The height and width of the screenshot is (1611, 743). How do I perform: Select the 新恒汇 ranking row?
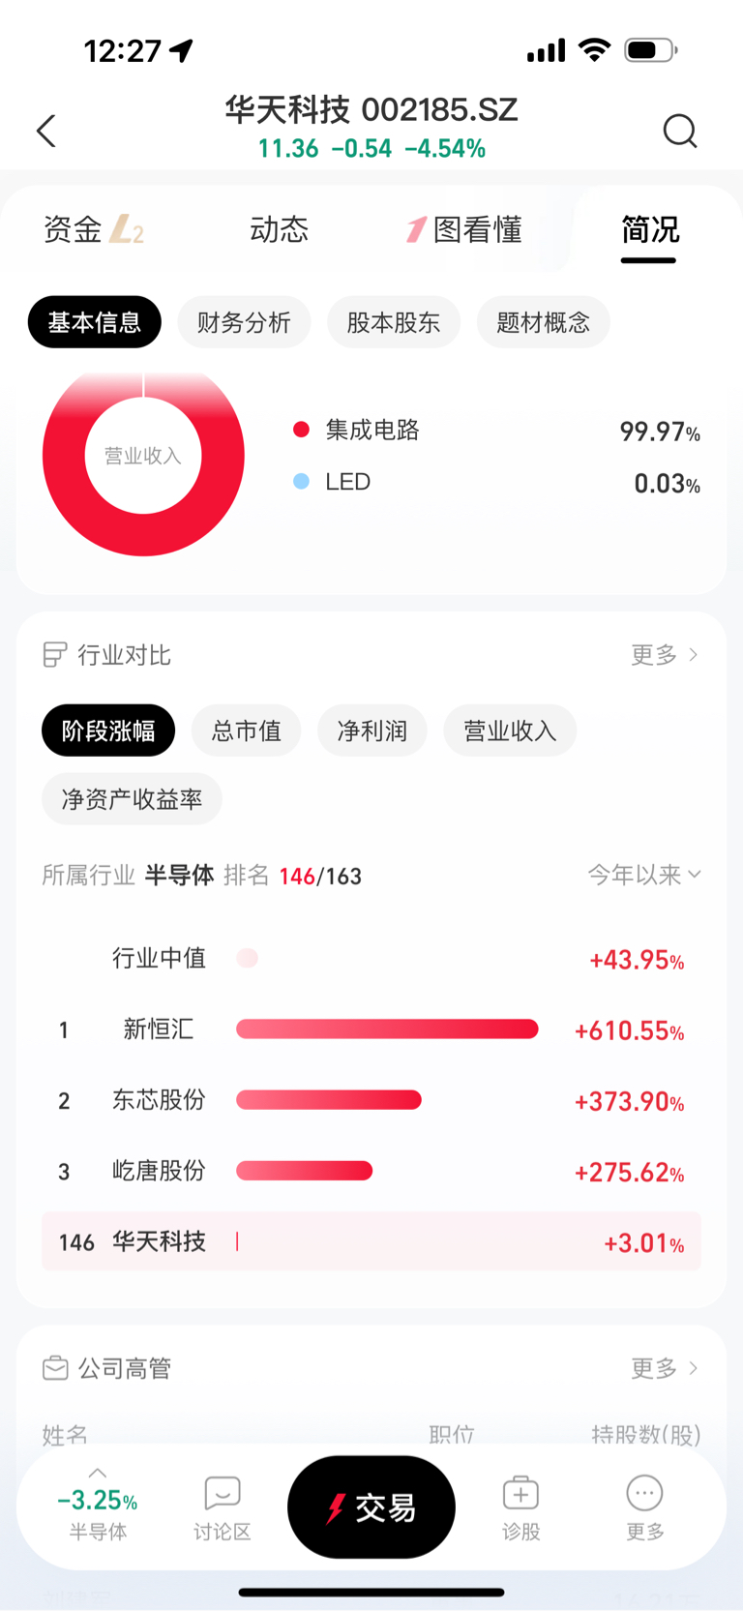(371, 1029)
